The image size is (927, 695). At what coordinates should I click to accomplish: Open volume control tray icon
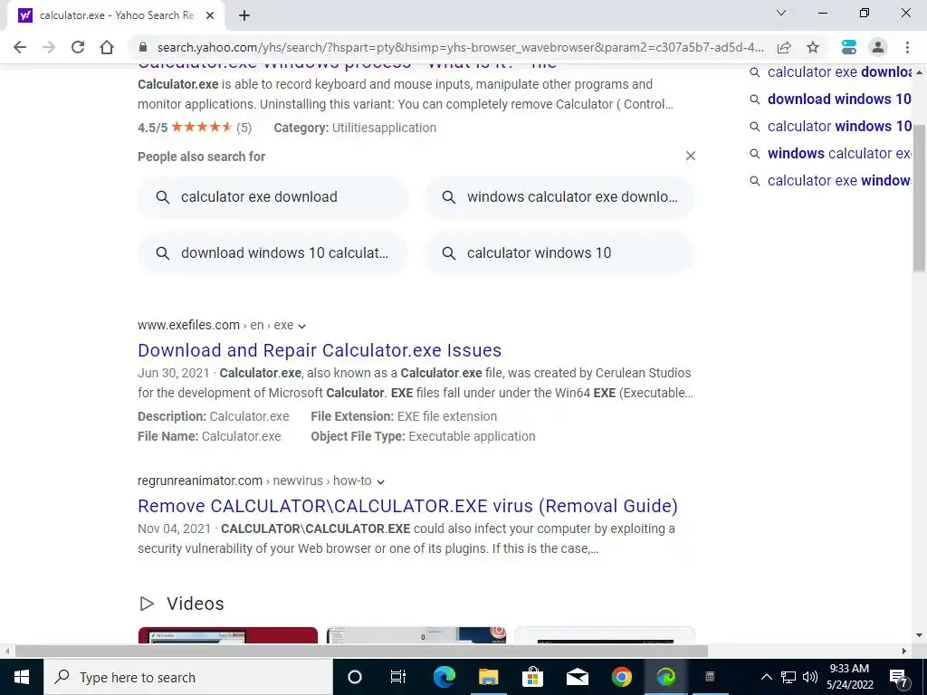tap(810, 677)
